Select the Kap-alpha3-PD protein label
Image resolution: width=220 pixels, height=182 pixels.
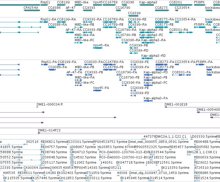point(156,72)
